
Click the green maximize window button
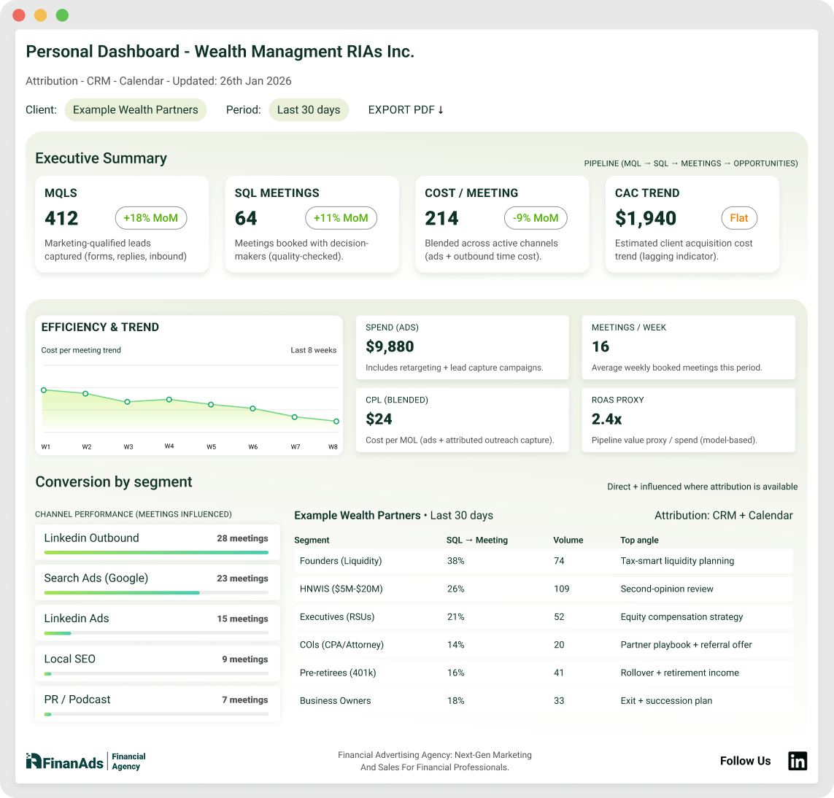click(x=62, y=15)
